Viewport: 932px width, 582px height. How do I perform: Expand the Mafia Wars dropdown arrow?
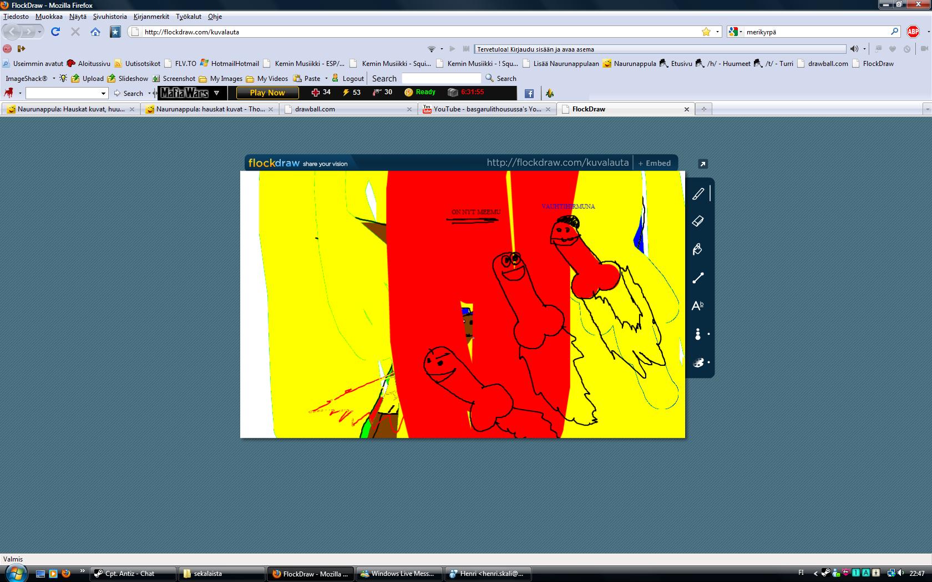tap(217, 93)
